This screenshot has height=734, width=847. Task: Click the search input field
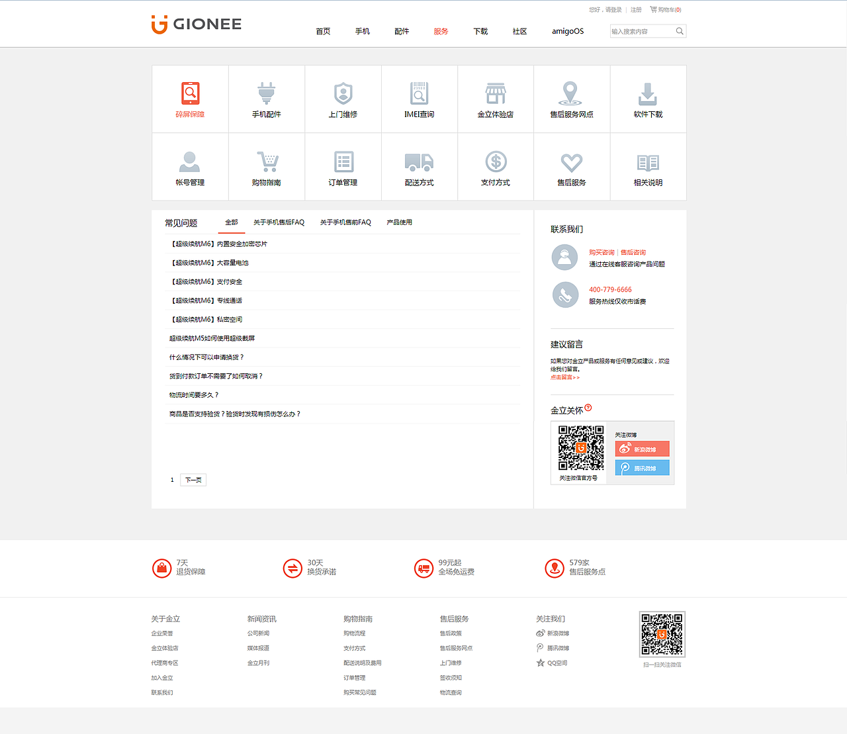click(642, 31)
